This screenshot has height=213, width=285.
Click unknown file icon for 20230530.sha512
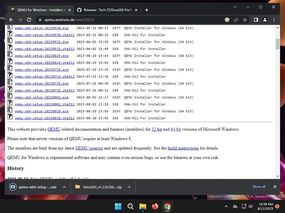coord(10,33)
